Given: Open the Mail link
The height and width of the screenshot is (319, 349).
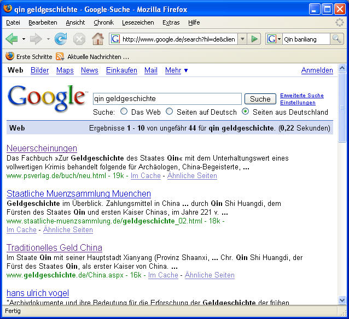Looking at the screenshot, I should click(151, 70).
